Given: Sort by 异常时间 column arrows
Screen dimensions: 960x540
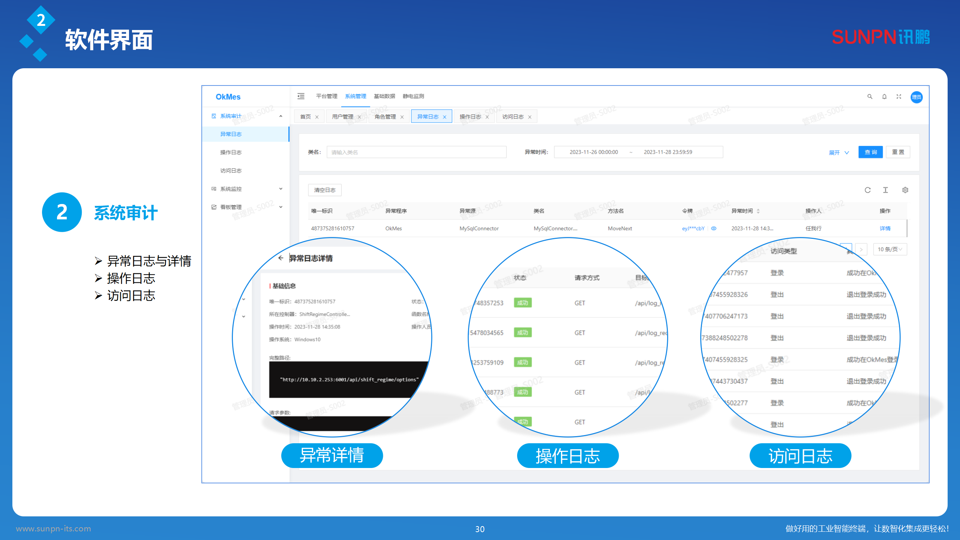Looking at the screenshot, I should [758, 211].
